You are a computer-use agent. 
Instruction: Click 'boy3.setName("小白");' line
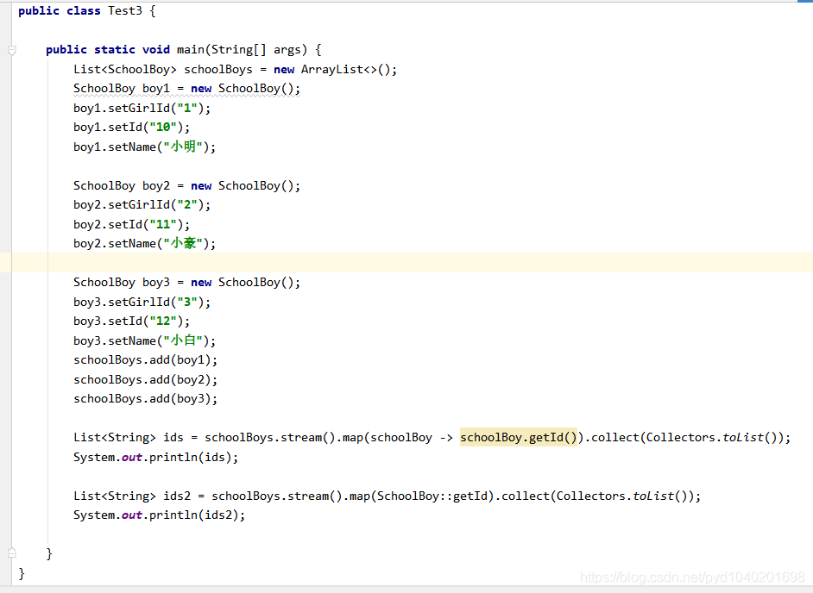[145, 340]
